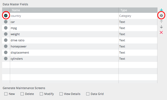The width and height of the screenshot is (167, 100).
Task: Enable the New maintenance screen checkbox
Action: 6,94
